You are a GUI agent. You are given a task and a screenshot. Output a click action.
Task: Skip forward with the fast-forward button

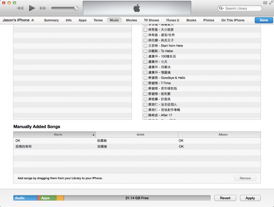43,8
